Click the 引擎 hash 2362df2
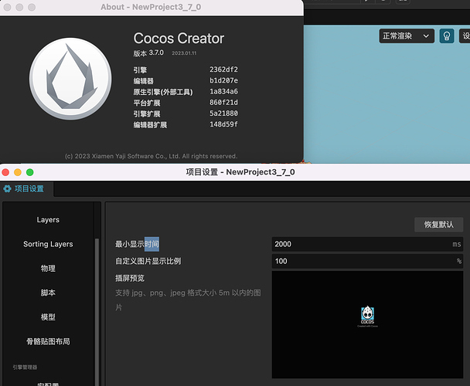Screen dimensions: 470x386 click(223, 69)
